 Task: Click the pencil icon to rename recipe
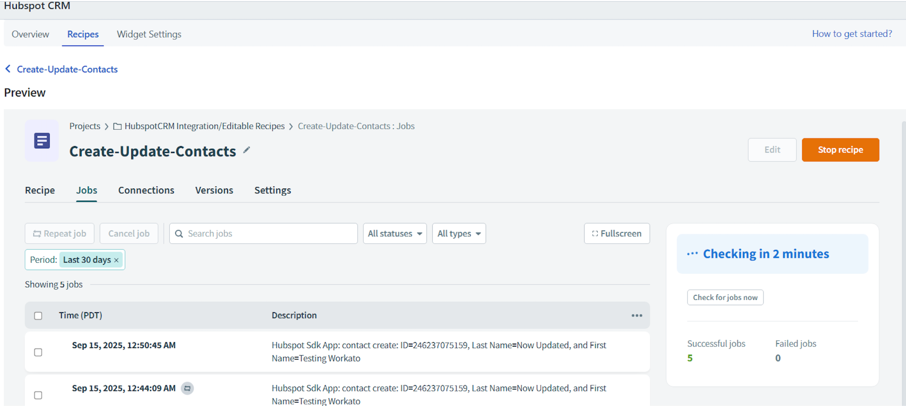246,151
